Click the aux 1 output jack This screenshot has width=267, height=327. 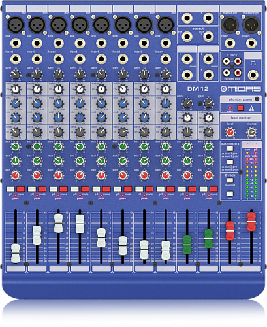tap(187, 37)
